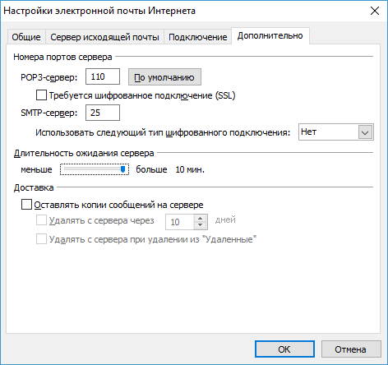Close the Internet e-mail settings dialog
The image size is (388, 365).
(375, 11)
